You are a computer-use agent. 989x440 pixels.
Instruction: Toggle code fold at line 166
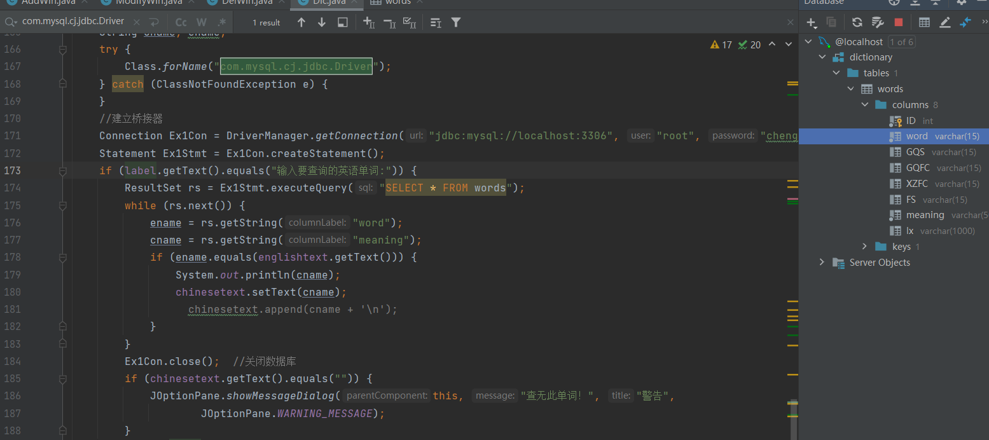coord(62,49)
